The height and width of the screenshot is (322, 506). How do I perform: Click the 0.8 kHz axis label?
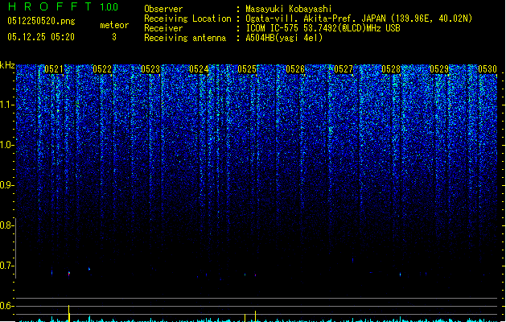tap(6, 225)
